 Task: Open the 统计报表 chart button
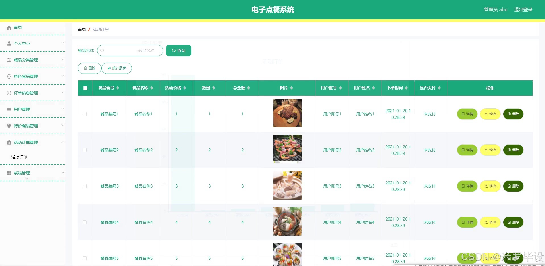tap(117, 68)
